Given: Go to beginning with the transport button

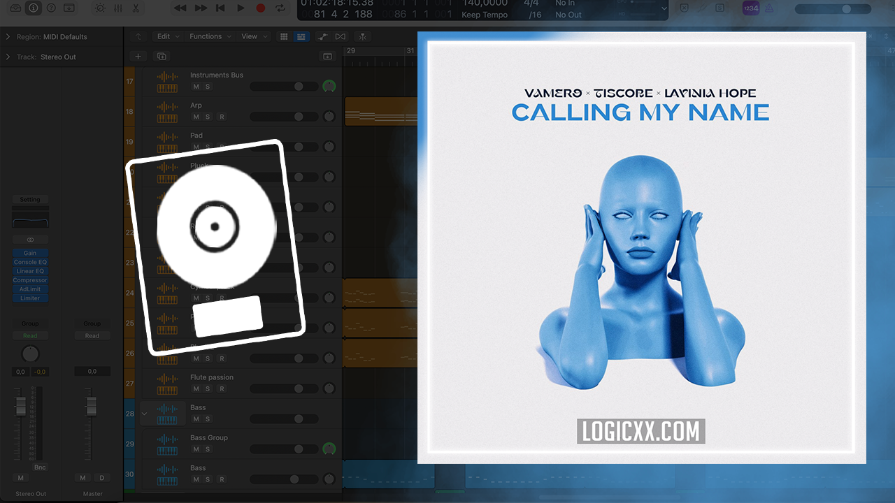Looking at the screenshot, I should tap(220, 8).
